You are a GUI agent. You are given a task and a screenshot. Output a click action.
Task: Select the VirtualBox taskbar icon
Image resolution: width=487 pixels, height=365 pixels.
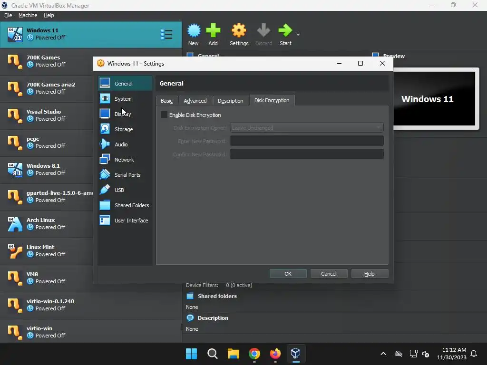296,354
